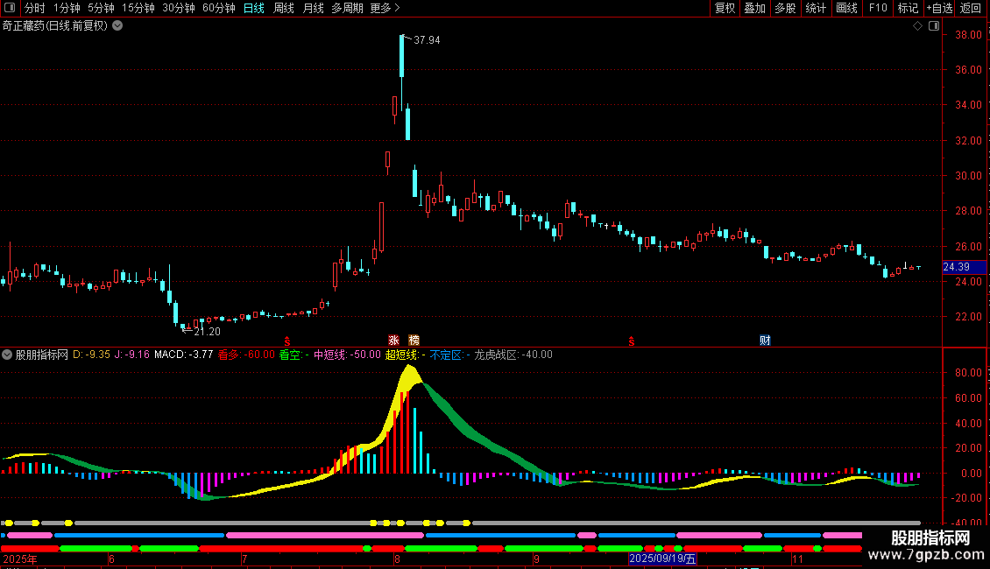Click the 80.00 indicator axis label
Viewport: 990px width, 569px height.
tap(968, 373)
